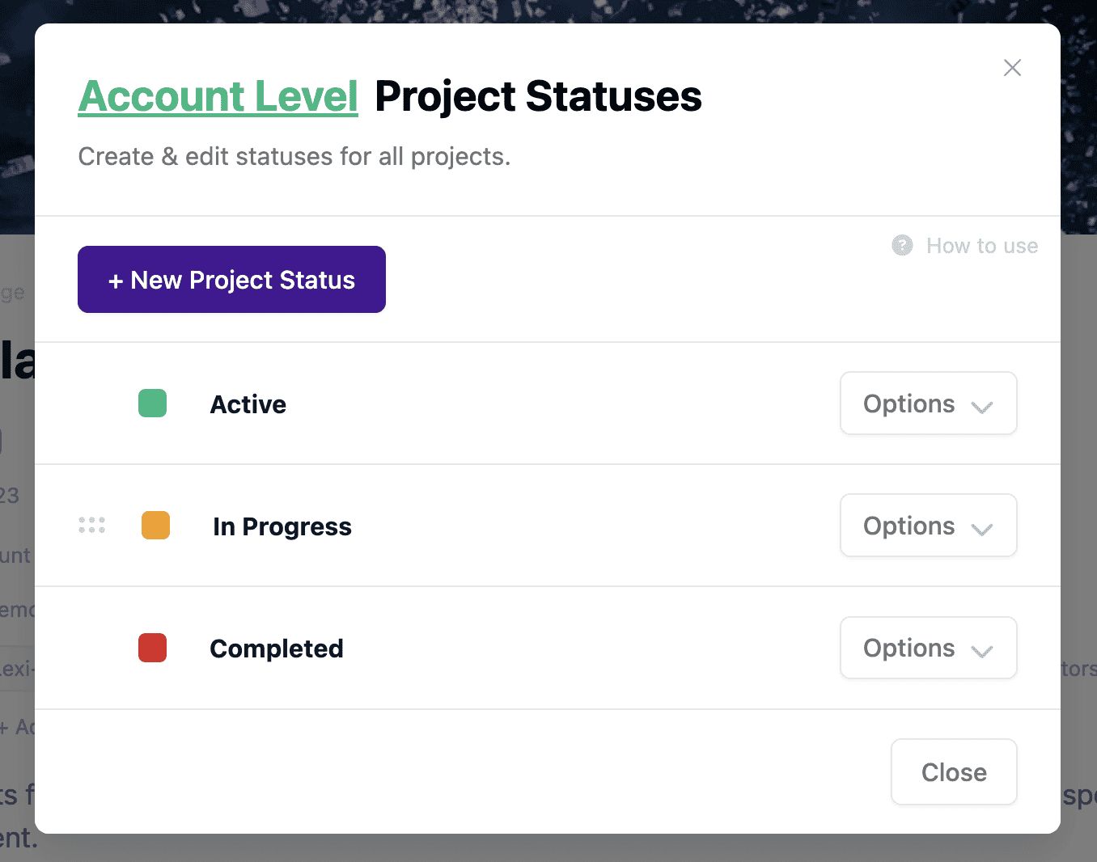
Task: Follow the Account Level link
Action: [218, 97]
